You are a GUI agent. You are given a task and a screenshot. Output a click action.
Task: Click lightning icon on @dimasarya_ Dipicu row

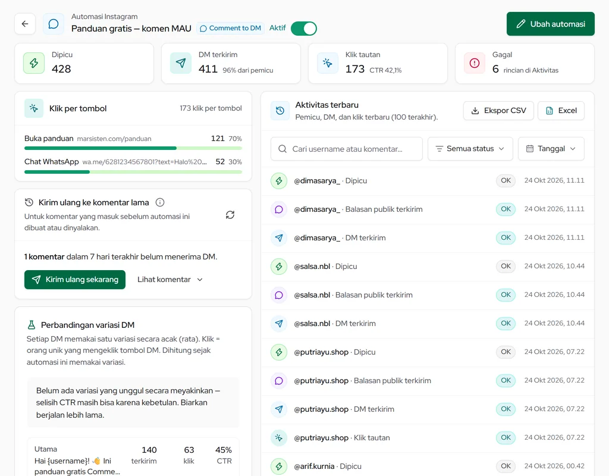point(279,181)
